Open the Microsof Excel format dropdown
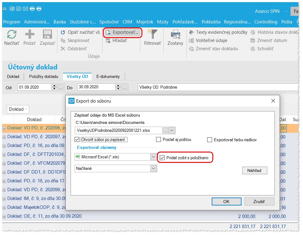The width and height of the screenshot is (303, 235). tap(153, 157)
